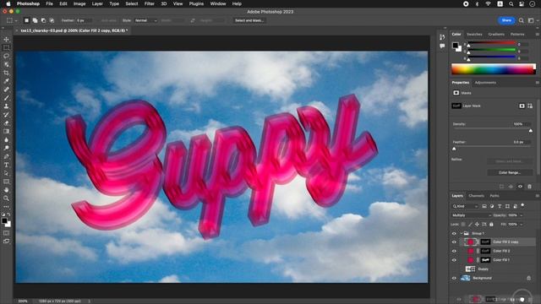Click the New Selection mode icon
This screenshot has height=304, width=541.
tap(26, 20)
